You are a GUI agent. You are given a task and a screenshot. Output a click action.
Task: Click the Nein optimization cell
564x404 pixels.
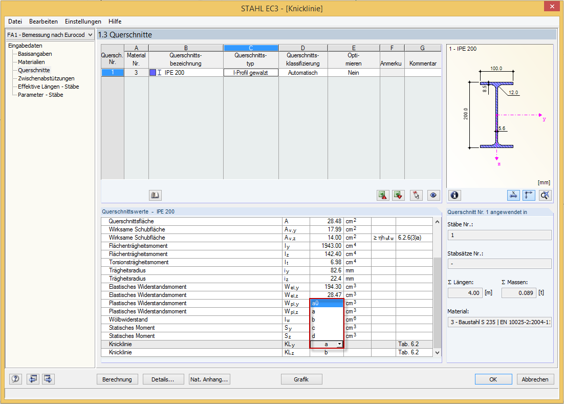(x=354, y=73)
